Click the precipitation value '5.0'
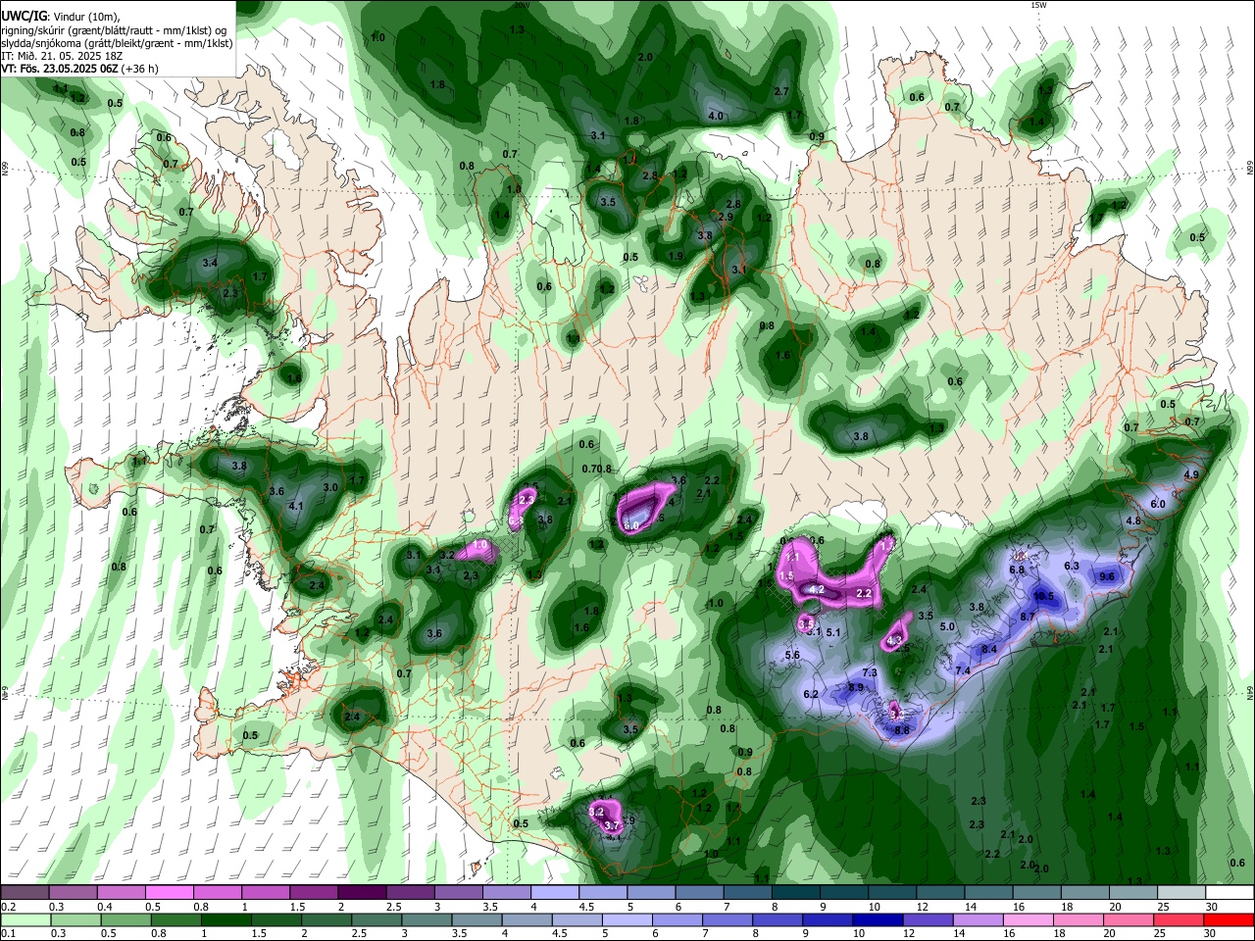Viewport: 1255px width, 941px height. [947, 626]
